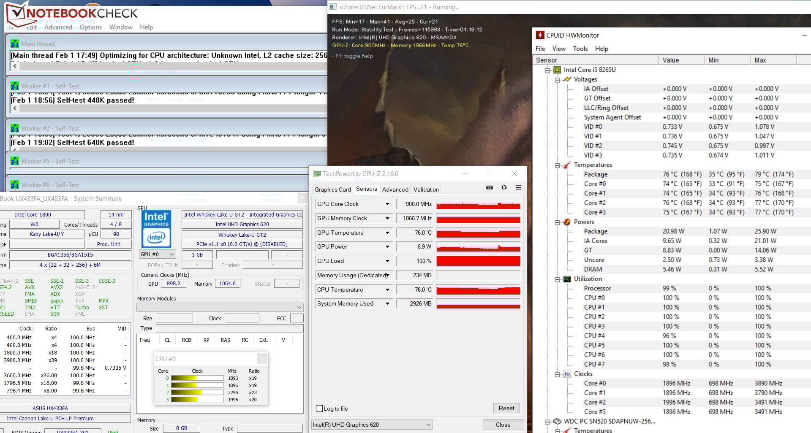Open the Prime95 Options menu
This screenshot has height=433, width=811.
(91, 27)
